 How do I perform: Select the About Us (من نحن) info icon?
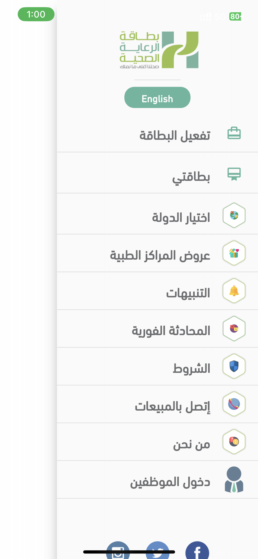[235, 441]
